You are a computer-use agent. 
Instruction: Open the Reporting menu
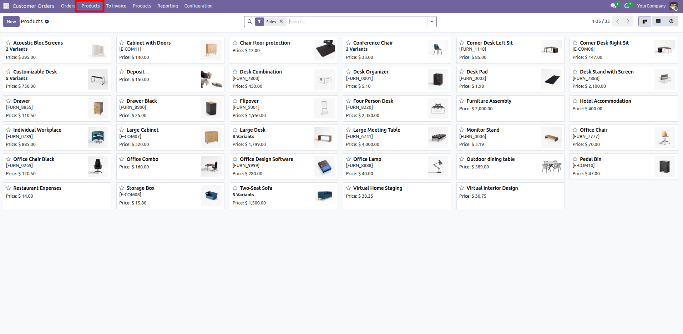click(x=167, y=6)
